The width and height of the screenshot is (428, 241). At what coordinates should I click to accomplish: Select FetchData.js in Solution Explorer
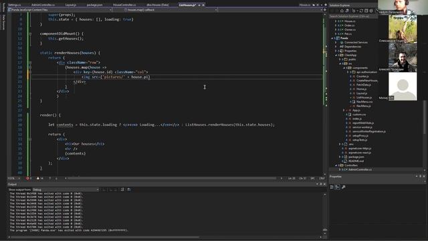(363, 85)
